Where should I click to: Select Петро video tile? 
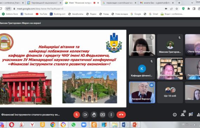tap(193, 69)
